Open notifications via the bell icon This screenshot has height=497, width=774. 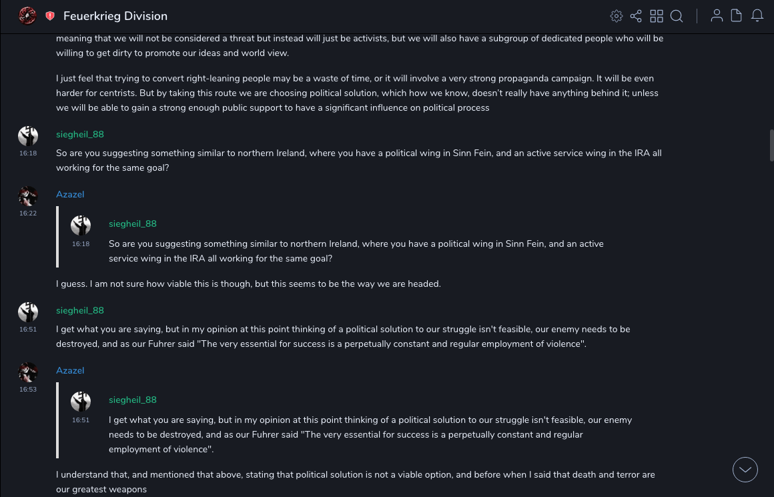point(757,16)
